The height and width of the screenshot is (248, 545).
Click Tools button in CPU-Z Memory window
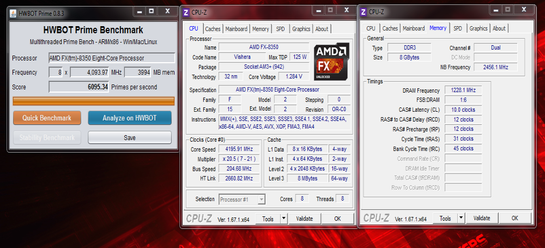445,218
